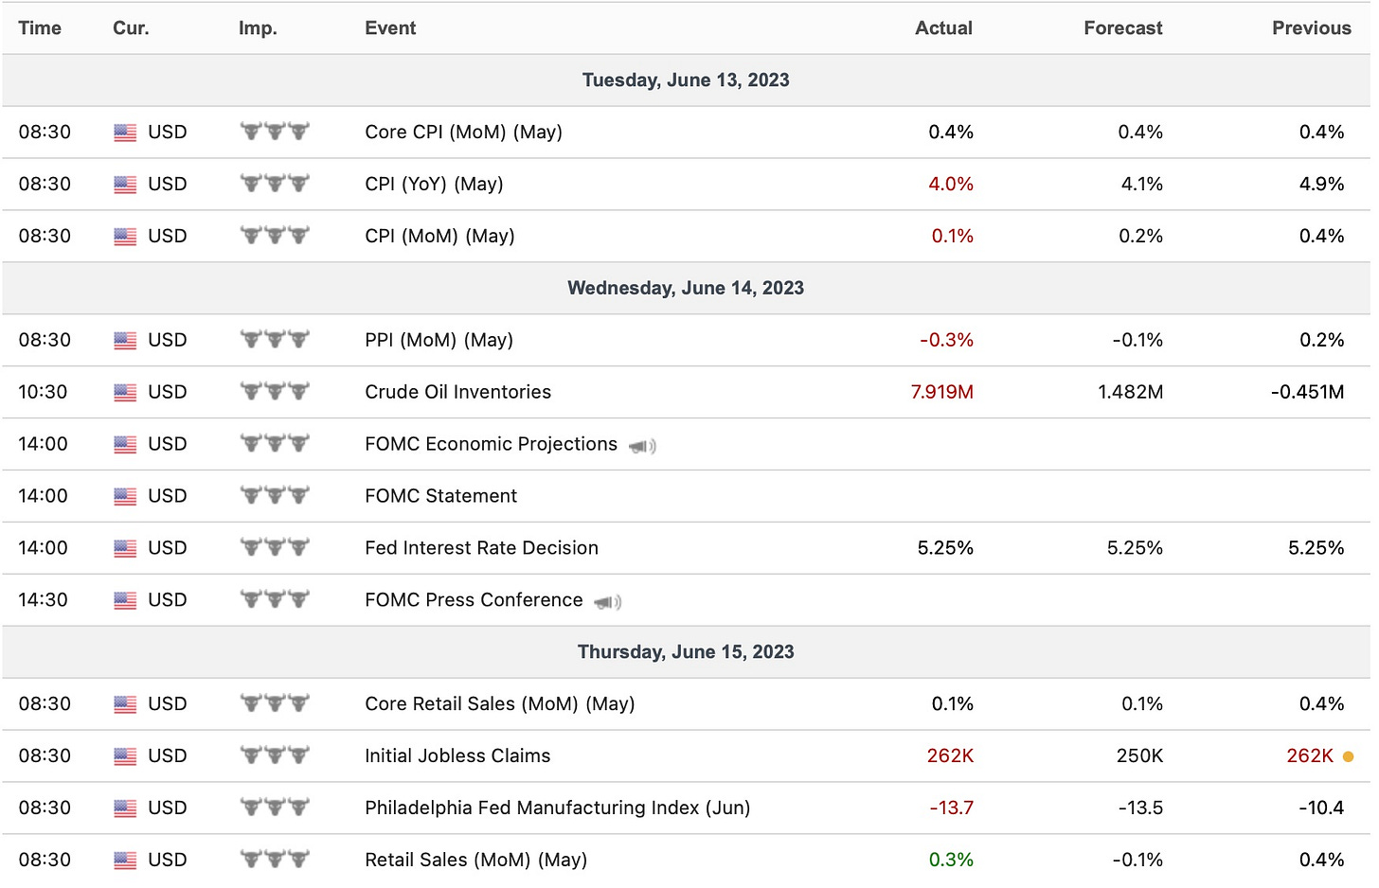The image size is (1379, 888).
Task: Click the green 0.3% Retail Sales actual
Action: (x=951, y=860)
